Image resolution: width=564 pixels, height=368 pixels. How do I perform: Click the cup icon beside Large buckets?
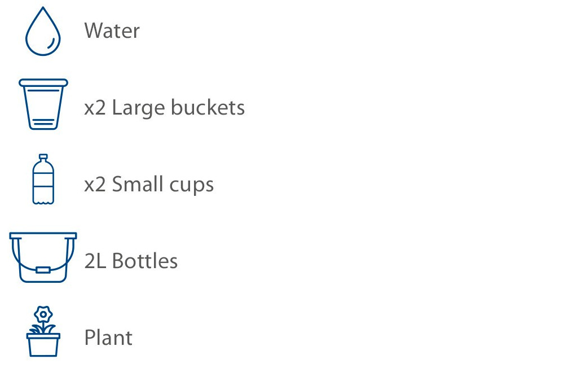tap(43, 104)
